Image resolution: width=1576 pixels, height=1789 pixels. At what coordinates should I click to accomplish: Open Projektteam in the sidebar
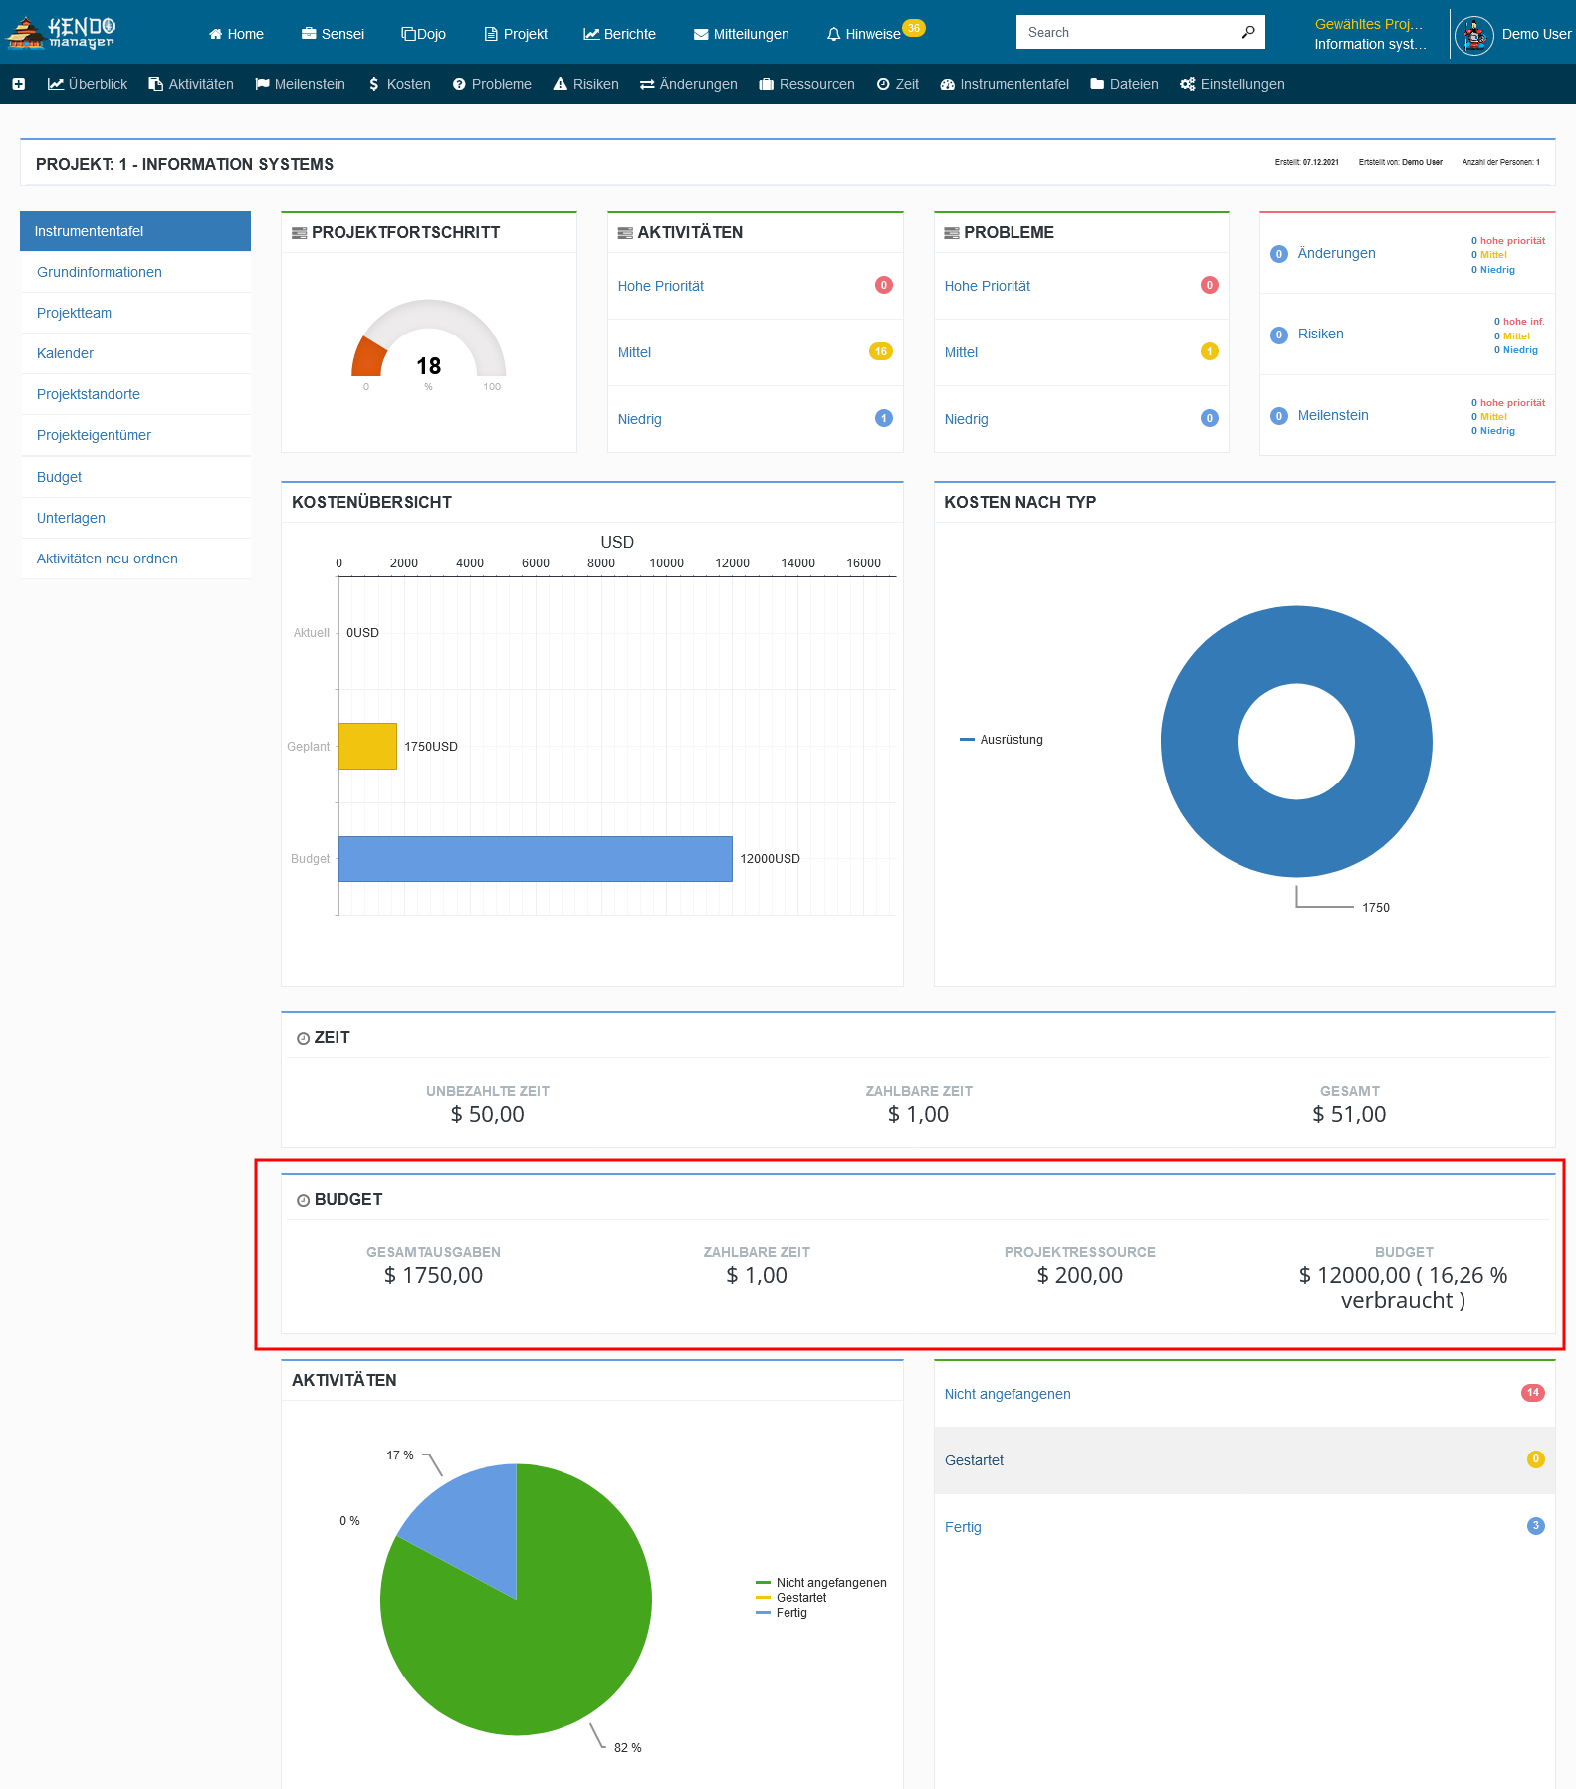click(135, 313)
